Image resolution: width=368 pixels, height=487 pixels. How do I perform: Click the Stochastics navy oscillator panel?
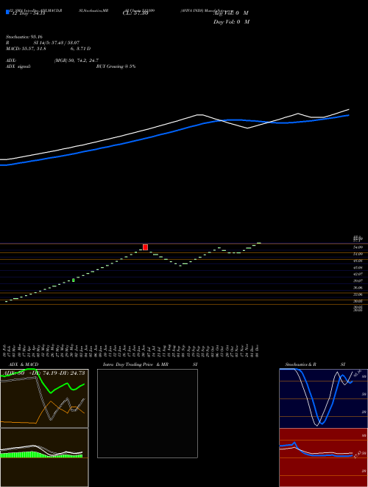[323, 398]
